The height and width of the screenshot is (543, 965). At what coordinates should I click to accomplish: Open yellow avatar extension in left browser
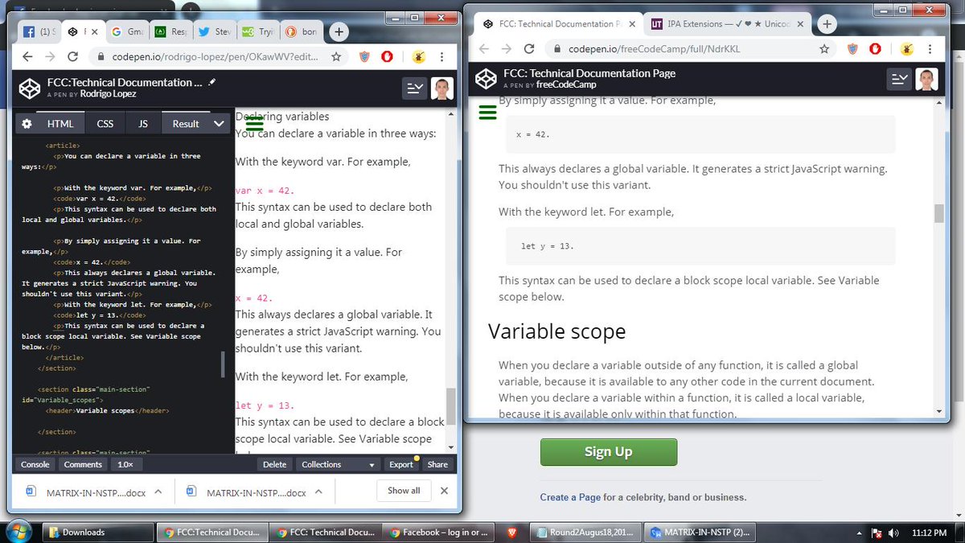[418, 56]
